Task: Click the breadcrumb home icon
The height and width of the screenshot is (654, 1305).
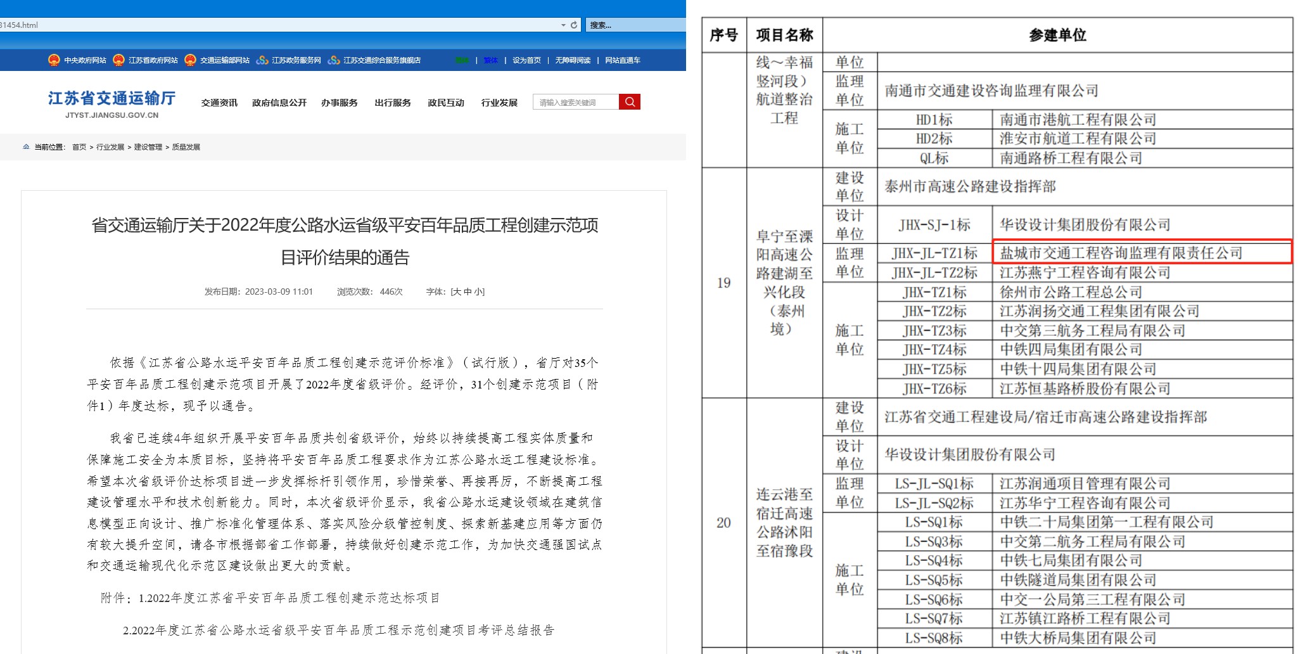Action: coord(26,147)
